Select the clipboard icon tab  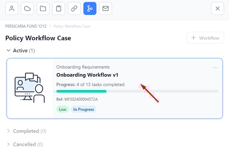click(59, 8)
